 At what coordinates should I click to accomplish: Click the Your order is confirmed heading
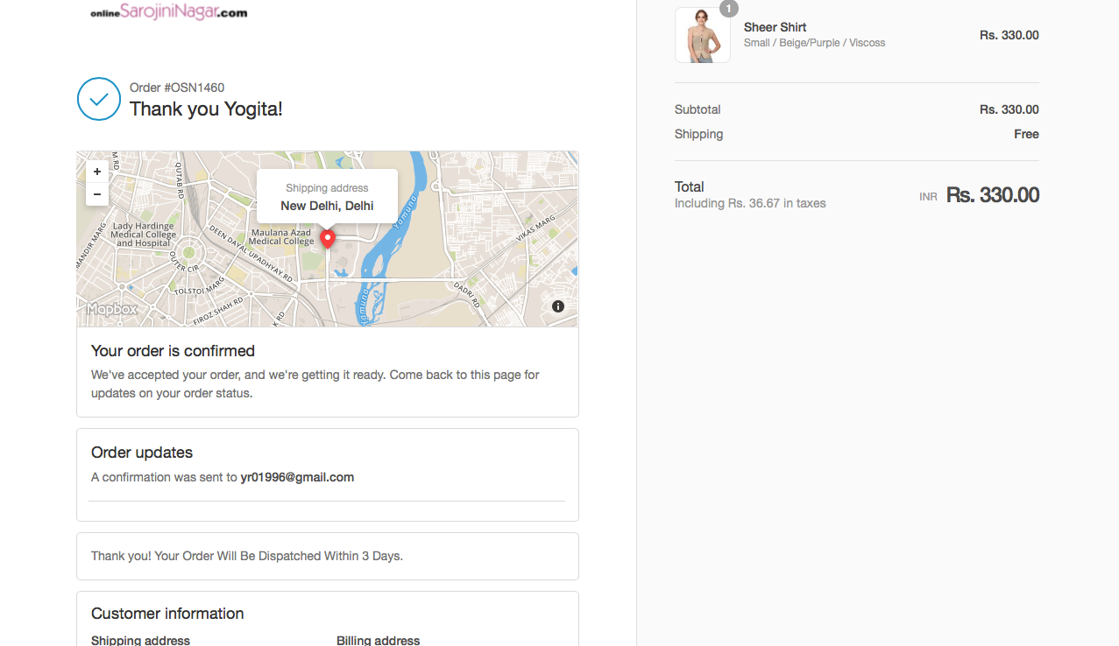[173, 351]
